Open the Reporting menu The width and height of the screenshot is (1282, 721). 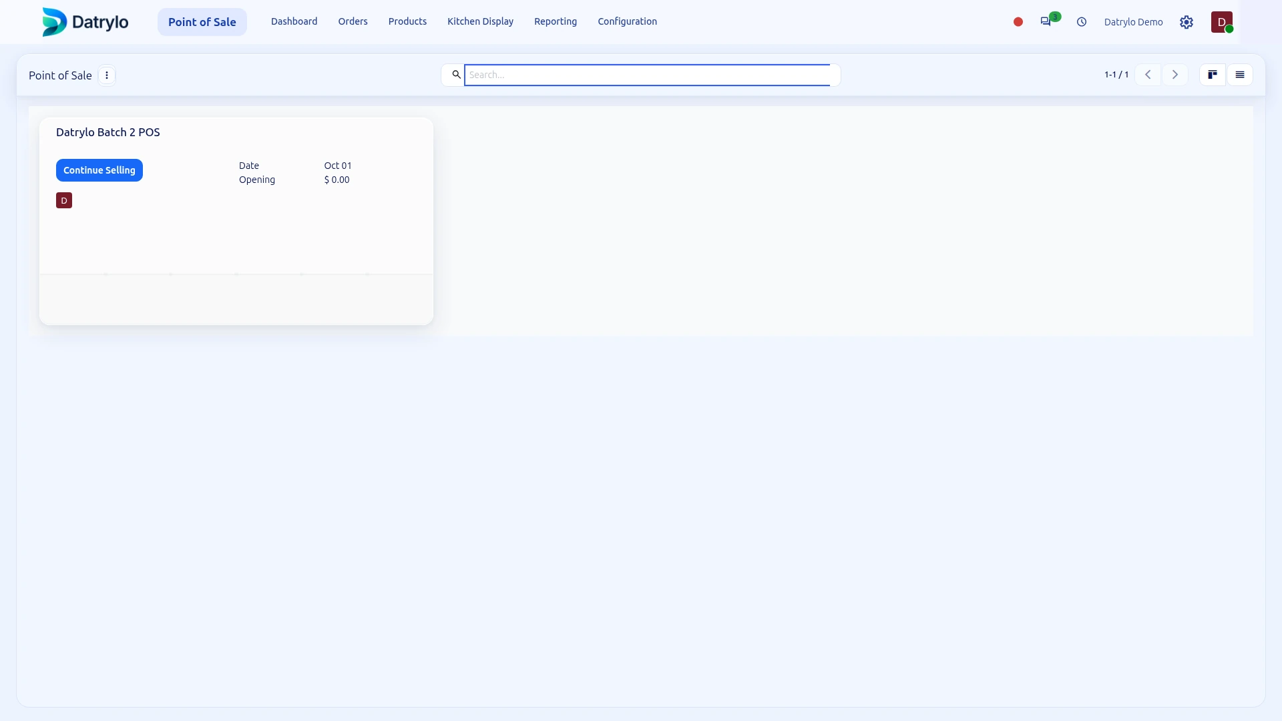tap(556, 21)
